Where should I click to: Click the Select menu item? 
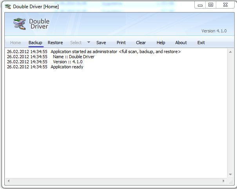coord(76,43)
